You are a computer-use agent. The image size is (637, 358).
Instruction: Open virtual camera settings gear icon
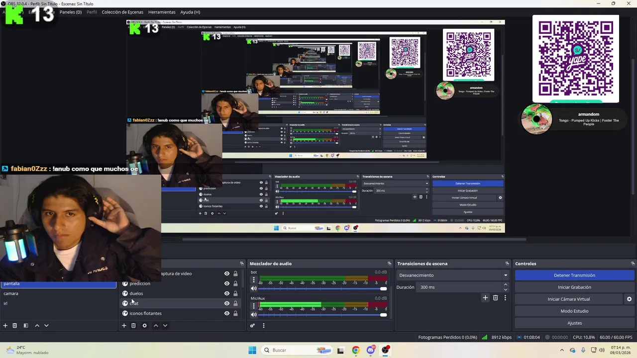[629, 299]
